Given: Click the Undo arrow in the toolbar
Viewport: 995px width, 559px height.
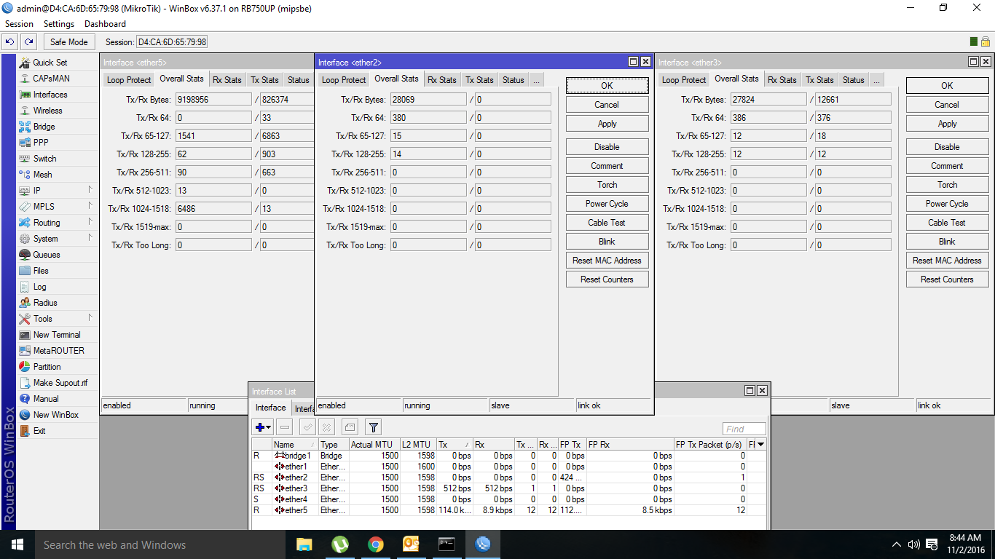Looking at the screenshot, I should click(x=10, y=42).
